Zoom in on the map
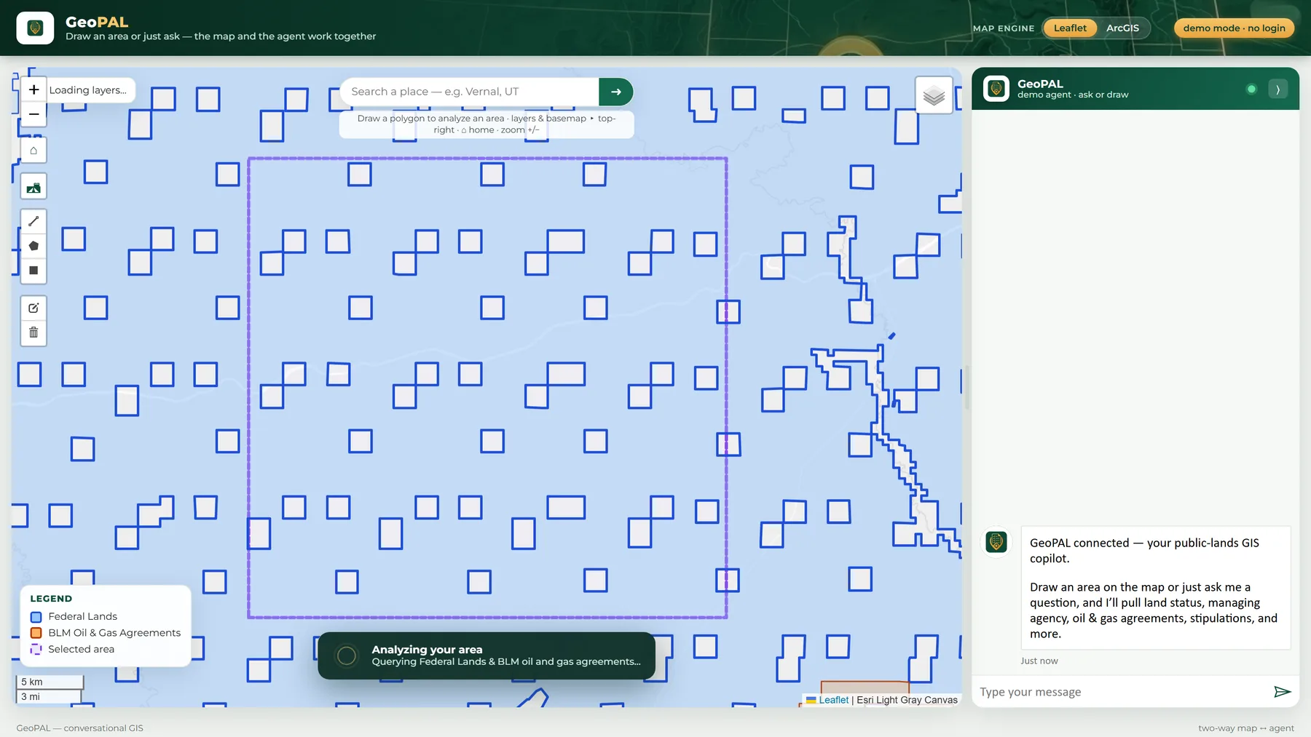 click(34, 89)
